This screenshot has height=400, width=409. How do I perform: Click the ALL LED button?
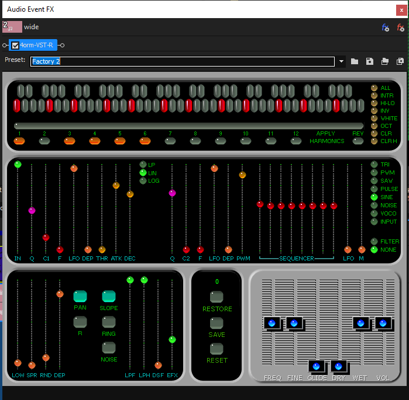(x=374, y=88)
